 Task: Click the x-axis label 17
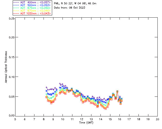[x=129, y=119]
